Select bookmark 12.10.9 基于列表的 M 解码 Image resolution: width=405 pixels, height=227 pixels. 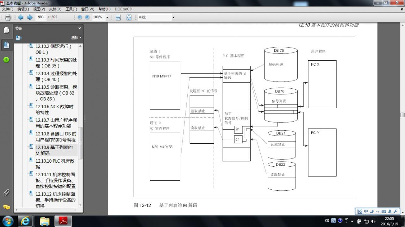pyautogui.click(x=54, y=150)
